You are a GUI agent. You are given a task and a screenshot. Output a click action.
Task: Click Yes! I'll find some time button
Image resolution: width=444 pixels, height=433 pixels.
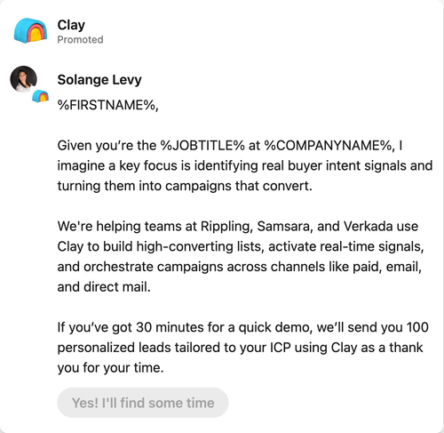[x=143, y=403]
